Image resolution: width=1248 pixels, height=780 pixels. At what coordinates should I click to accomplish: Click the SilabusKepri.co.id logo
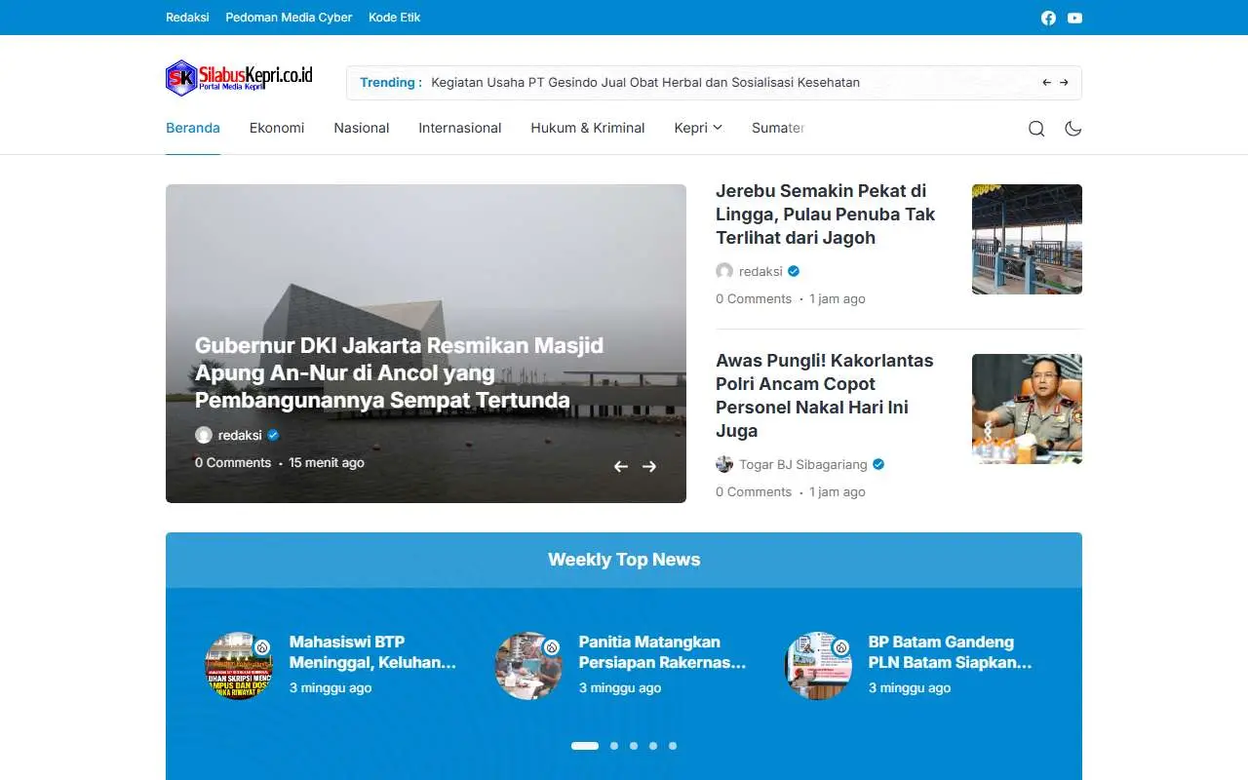239,78
